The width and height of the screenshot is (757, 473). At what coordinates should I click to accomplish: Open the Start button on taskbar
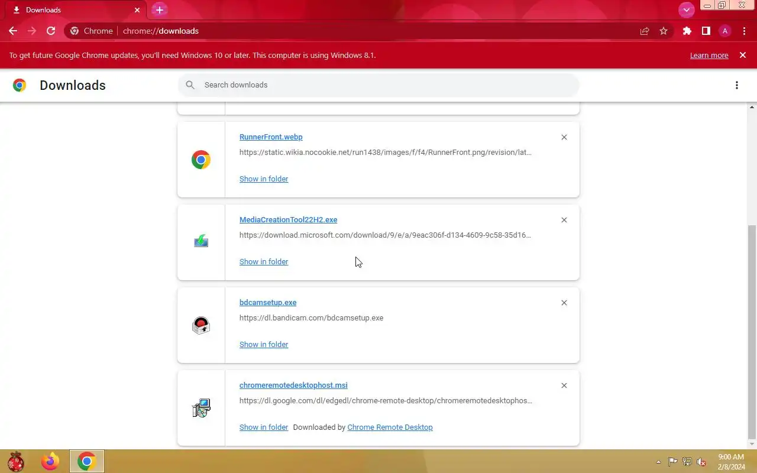pos(16,461)
